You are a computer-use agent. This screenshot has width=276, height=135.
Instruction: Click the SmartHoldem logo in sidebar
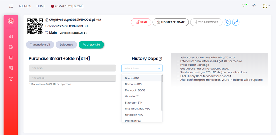[11, 21]
